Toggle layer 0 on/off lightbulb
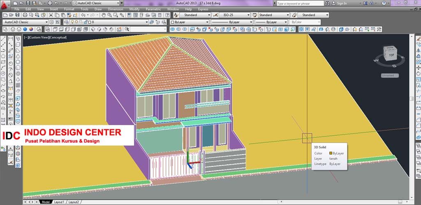 tap(72, 22)
